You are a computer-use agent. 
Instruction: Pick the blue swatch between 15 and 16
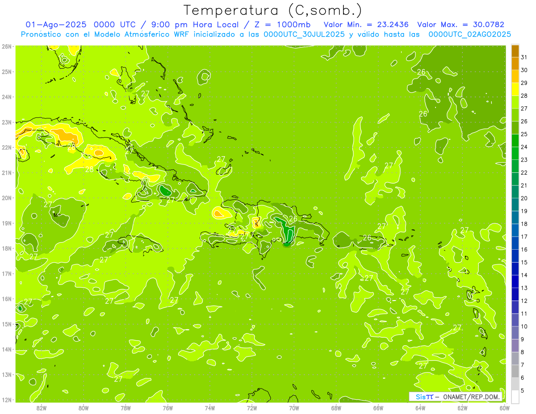click(x=515, y=255)
